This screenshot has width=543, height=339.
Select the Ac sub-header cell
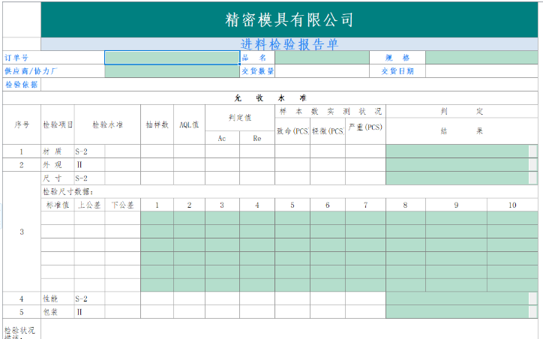click(222, 138)
